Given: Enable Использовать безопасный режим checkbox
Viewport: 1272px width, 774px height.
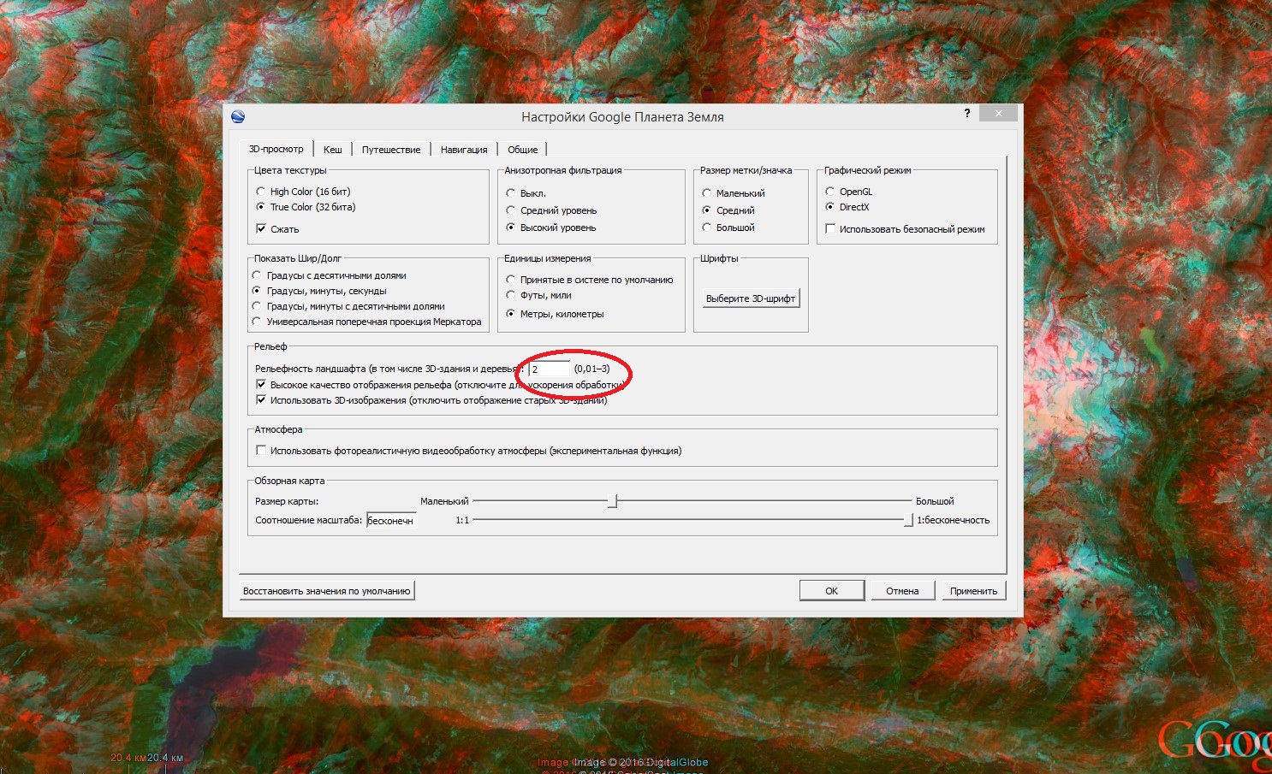Looking at the screenshot, I should click(x=830, y=229).
